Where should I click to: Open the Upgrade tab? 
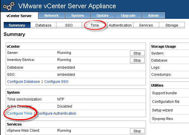[128, 15]
